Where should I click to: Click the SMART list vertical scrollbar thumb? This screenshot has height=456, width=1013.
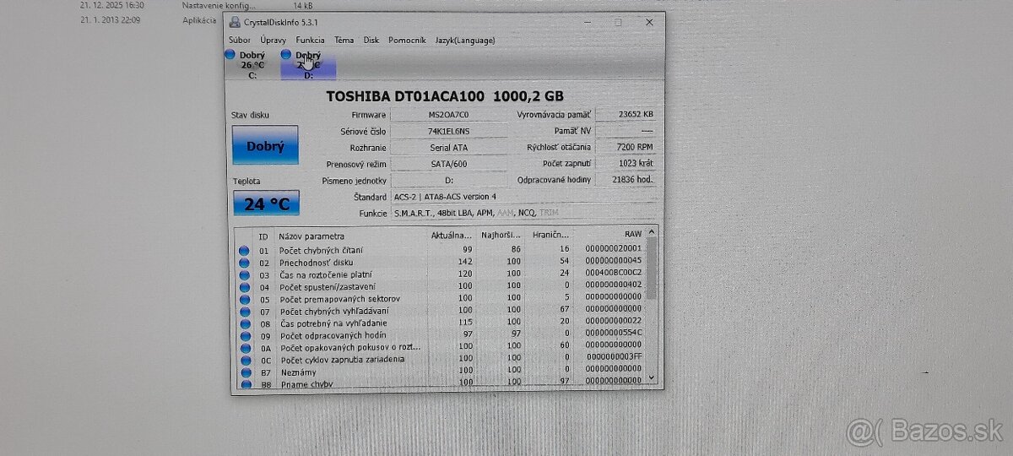point(652,269)
